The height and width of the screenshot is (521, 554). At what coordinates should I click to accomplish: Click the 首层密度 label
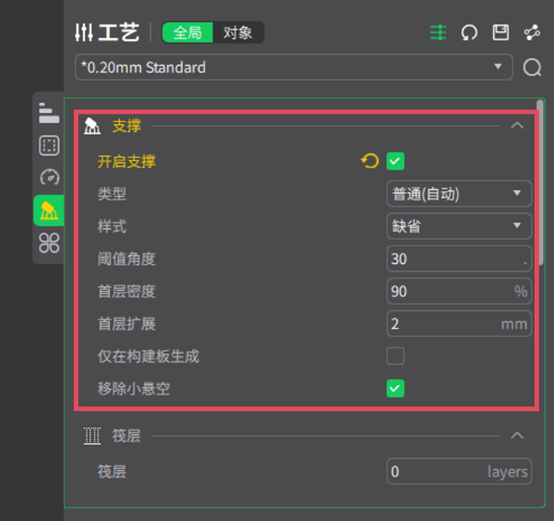[x=126, y=292]
